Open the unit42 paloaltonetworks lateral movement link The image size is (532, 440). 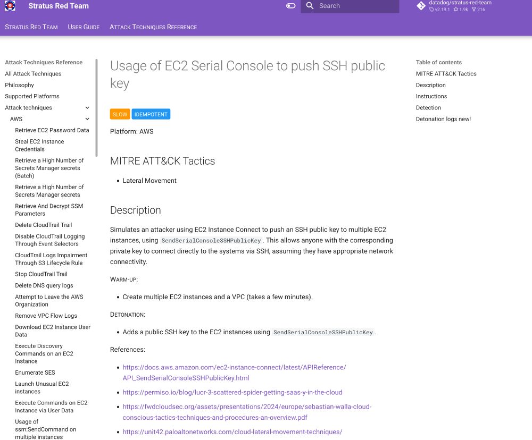[x=232, y=432]
